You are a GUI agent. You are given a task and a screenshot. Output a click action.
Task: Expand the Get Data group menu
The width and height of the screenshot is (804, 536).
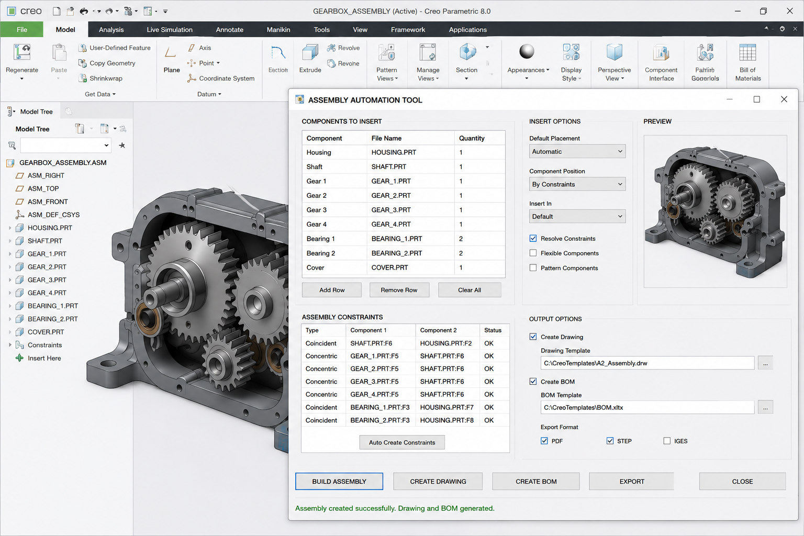(100, 94)
